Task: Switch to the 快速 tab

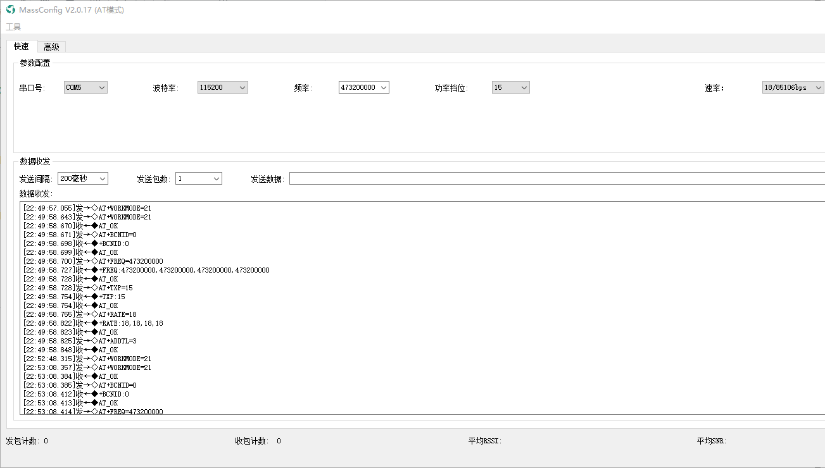Action: click(22, 46)
